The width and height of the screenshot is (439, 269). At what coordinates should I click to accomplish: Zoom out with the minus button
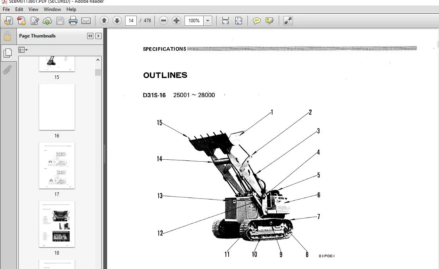(x=163, y=20)
